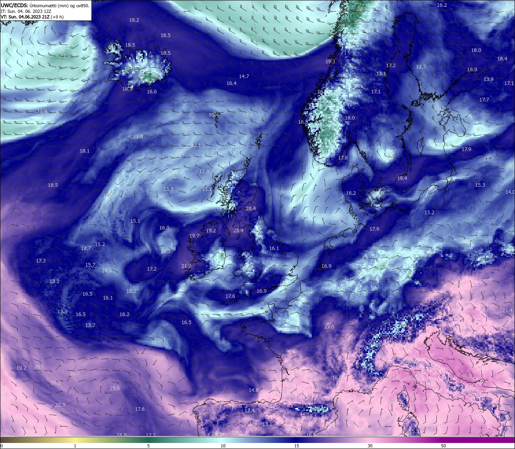
Task: Click the 12.2 value southwest of Ireland
Action: point(131,291)
